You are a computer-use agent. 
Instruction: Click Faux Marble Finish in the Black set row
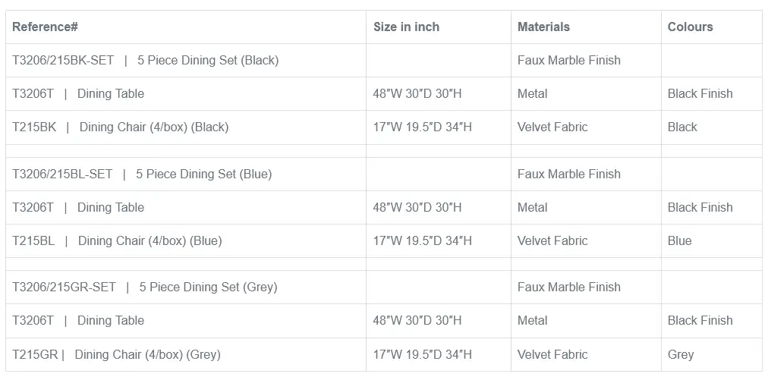coord(568,61)
